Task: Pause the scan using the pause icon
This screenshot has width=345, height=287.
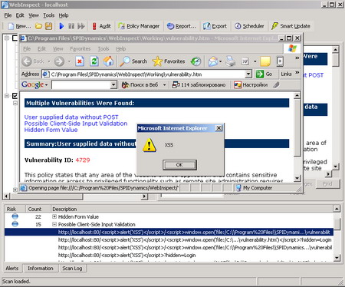Action: point(71,26)
